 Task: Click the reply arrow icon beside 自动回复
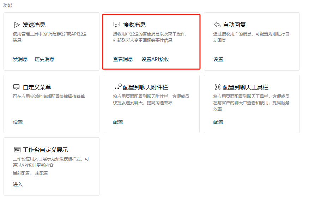tap(217, 25)
